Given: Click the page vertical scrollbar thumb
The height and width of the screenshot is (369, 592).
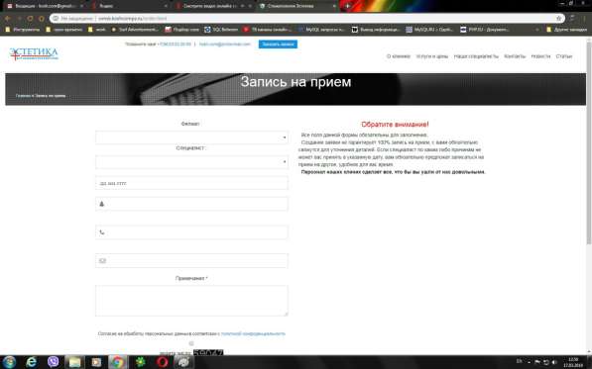Looking at the screenshot, I should click(589, 139).
